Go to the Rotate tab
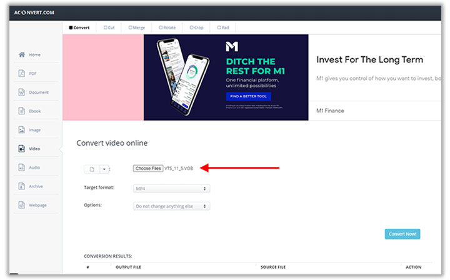The height and width of the screenshot is (280, 450). (167, 28)
